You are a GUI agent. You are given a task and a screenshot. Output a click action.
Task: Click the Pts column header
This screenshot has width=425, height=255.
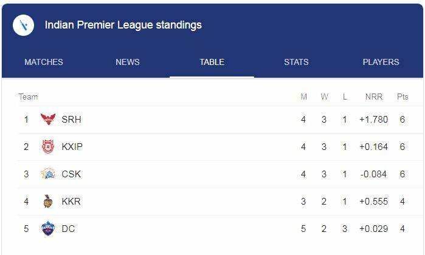tap(403, 97)
